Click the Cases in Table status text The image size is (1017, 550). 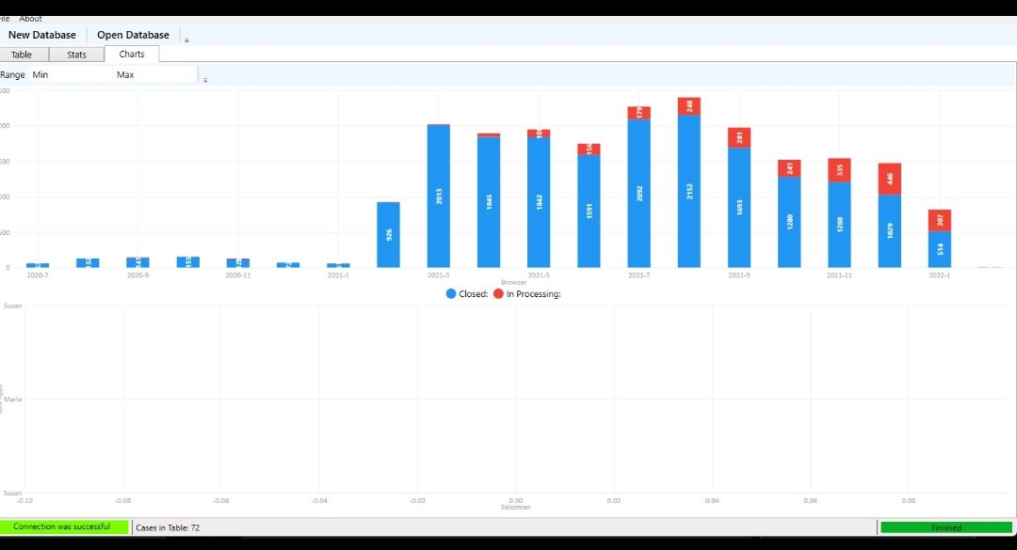pos(168,527)
